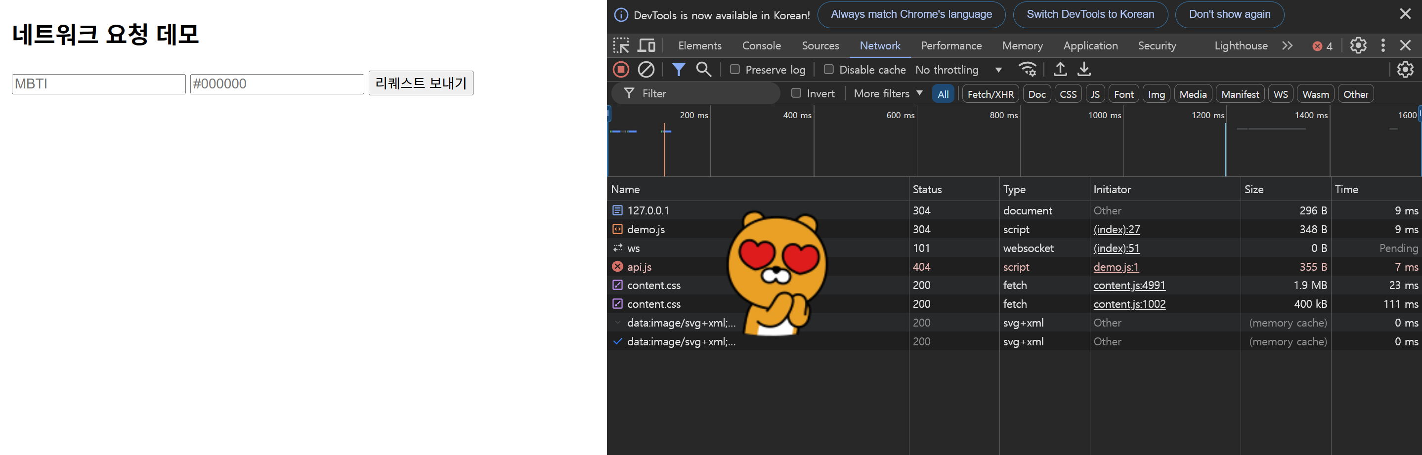Focus the #000000 color input field

(x=277, y=84)
